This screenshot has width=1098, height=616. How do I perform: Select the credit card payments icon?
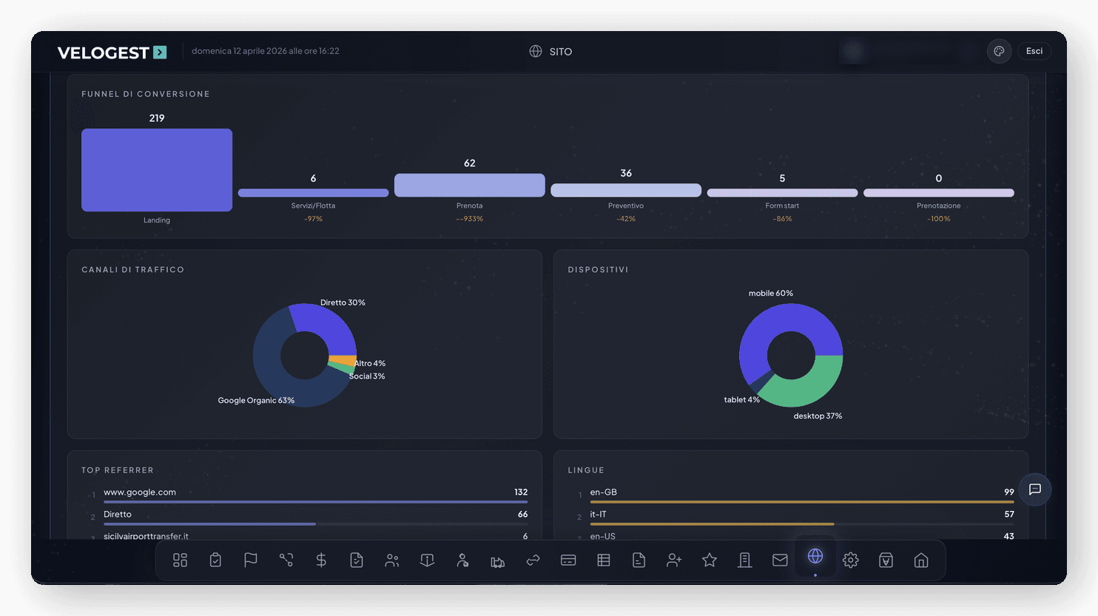568,560
